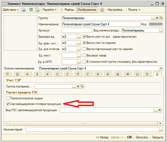
Task: Open selection for Вид FSC сертифицируемой продукции
Action: [x=156, y=110]
